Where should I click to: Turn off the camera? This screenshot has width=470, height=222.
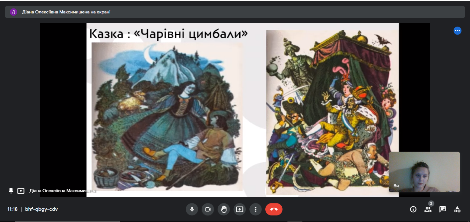click(208, 209)
